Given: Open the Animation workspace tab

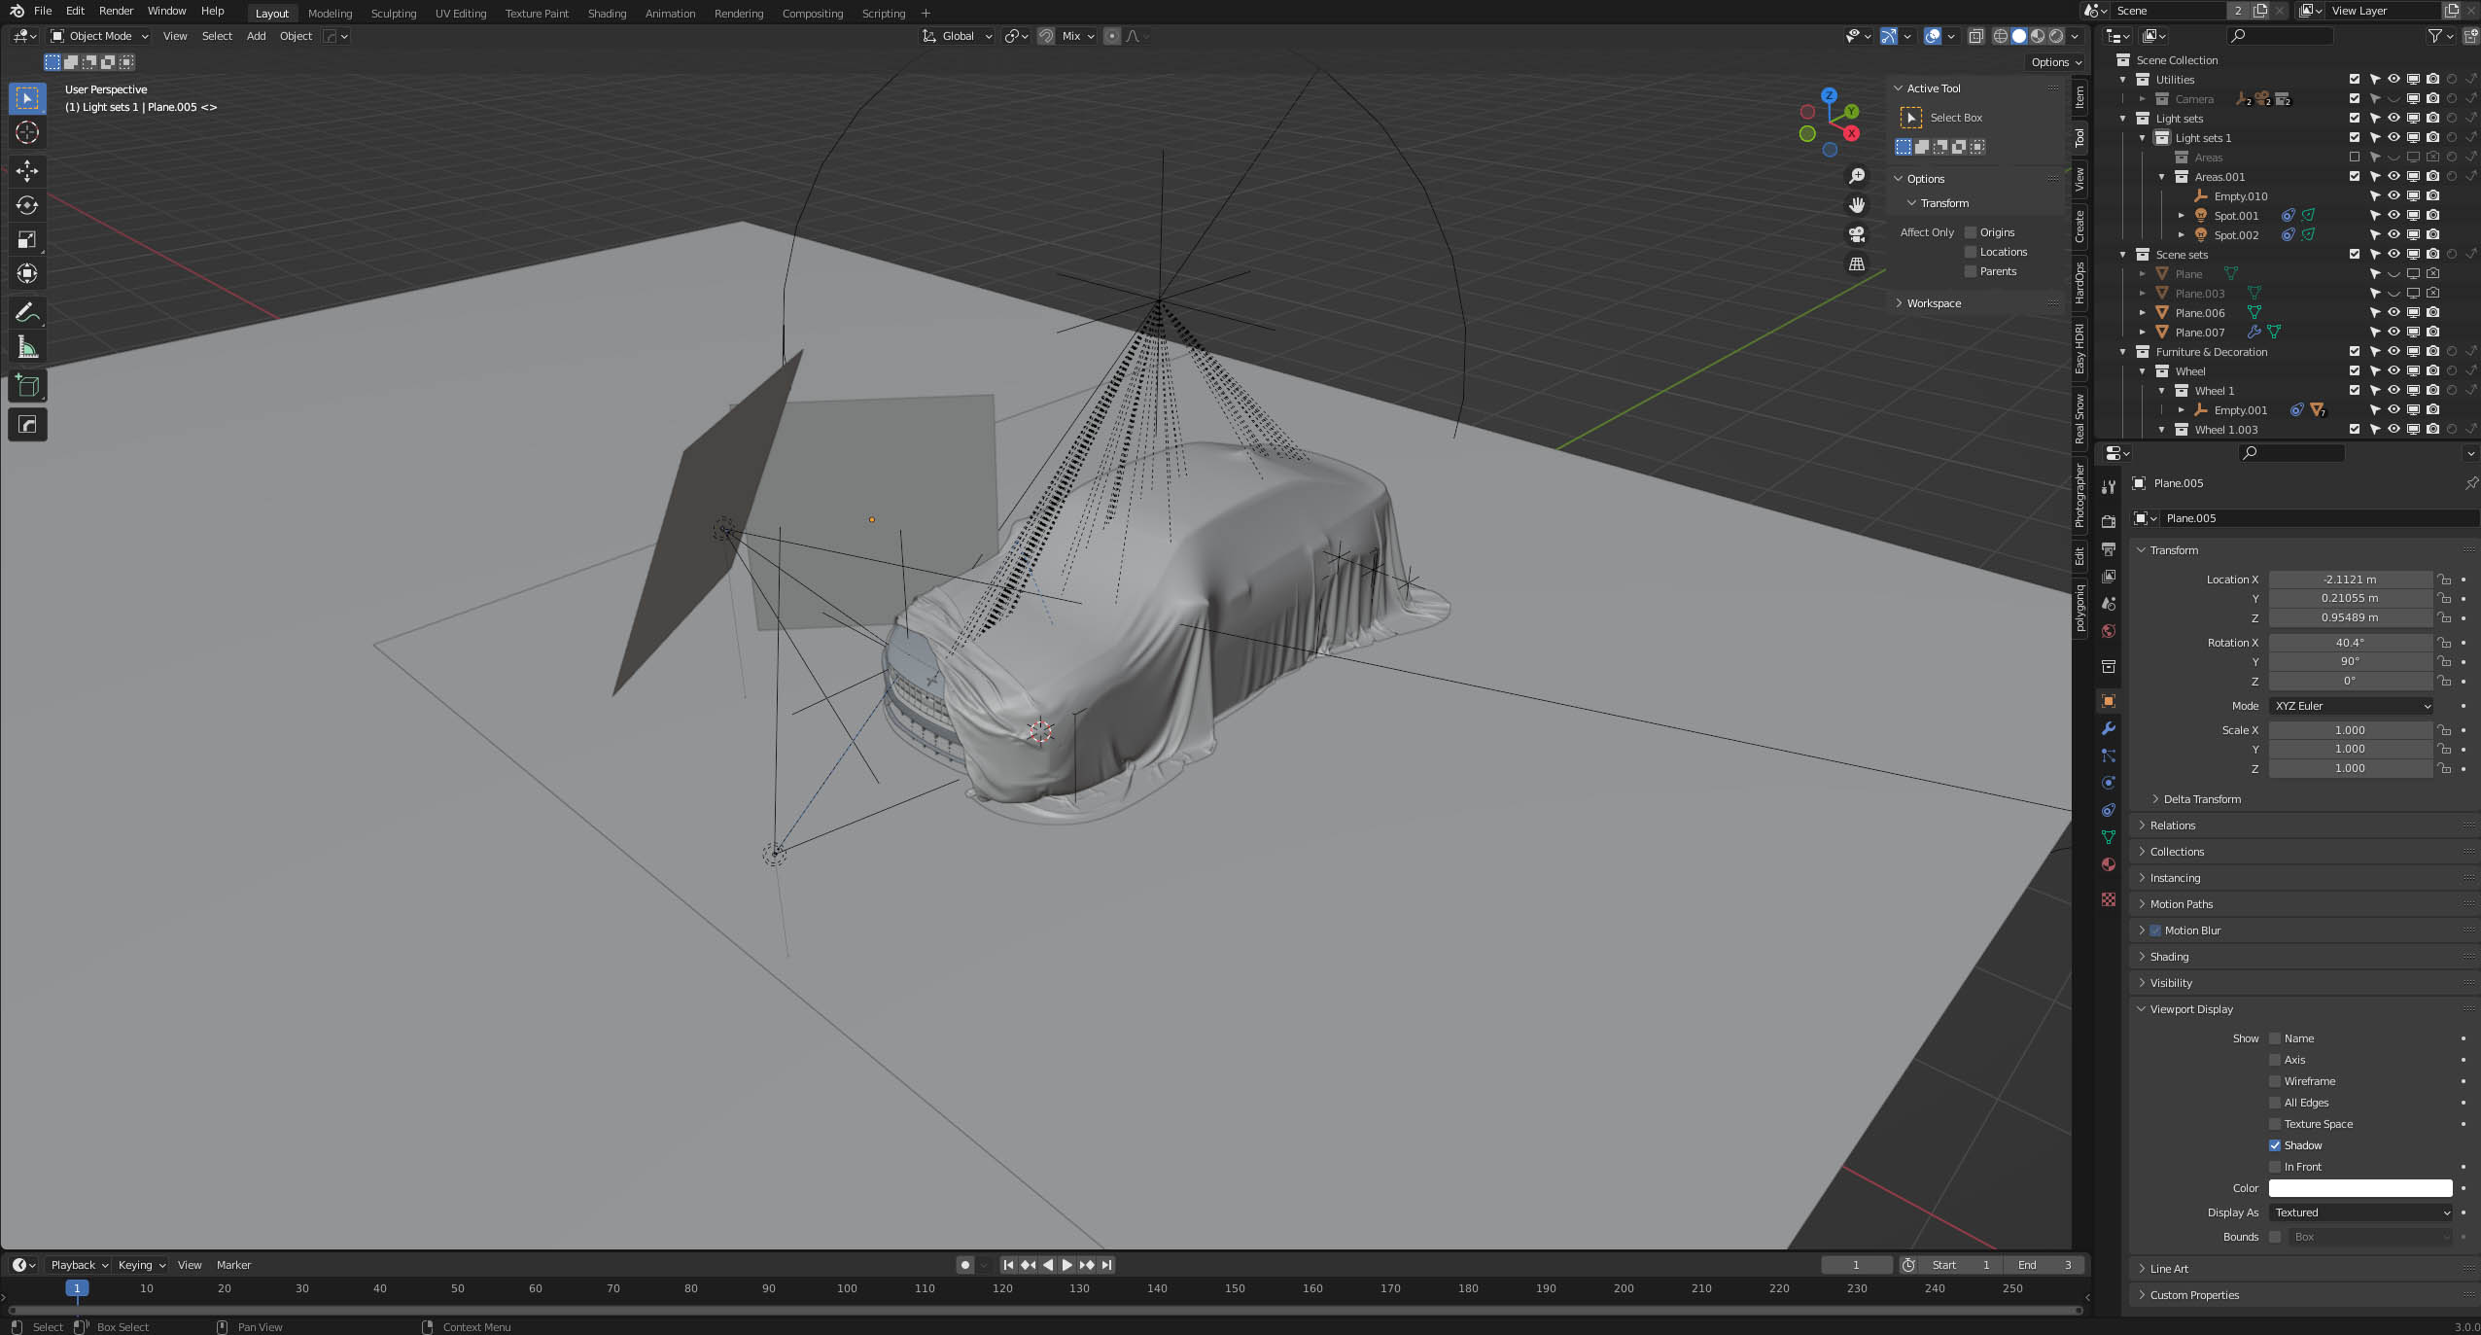Looking at the screenshot, I should [669, 14].
